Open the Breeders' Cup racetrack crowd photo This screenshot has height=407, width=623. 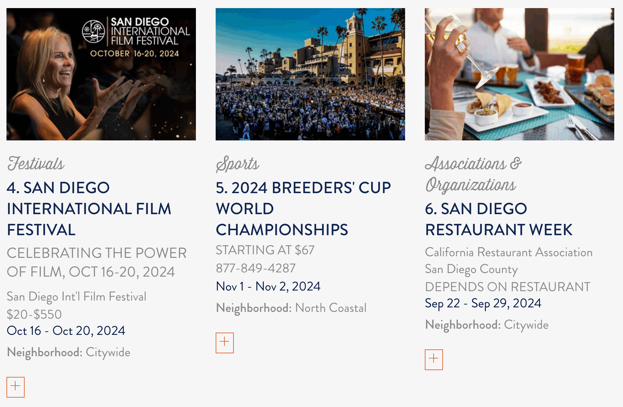point(310,74)
